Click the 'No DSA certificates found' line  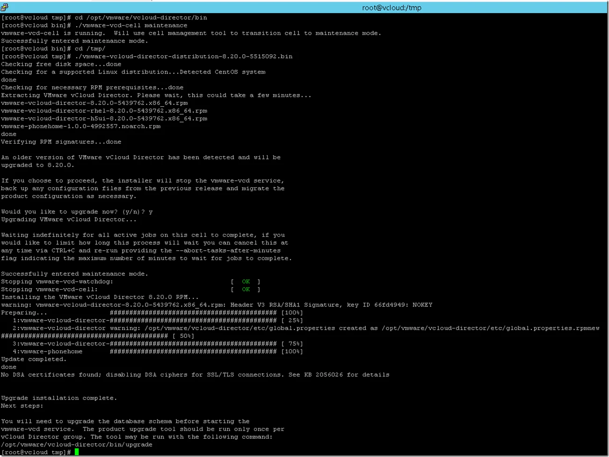pos(195,375)
